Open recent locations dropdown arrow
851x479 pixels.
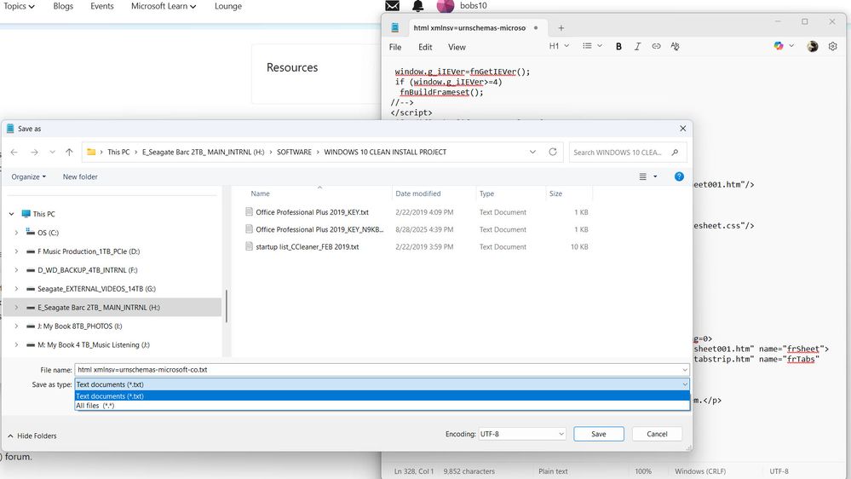point(52,152)
